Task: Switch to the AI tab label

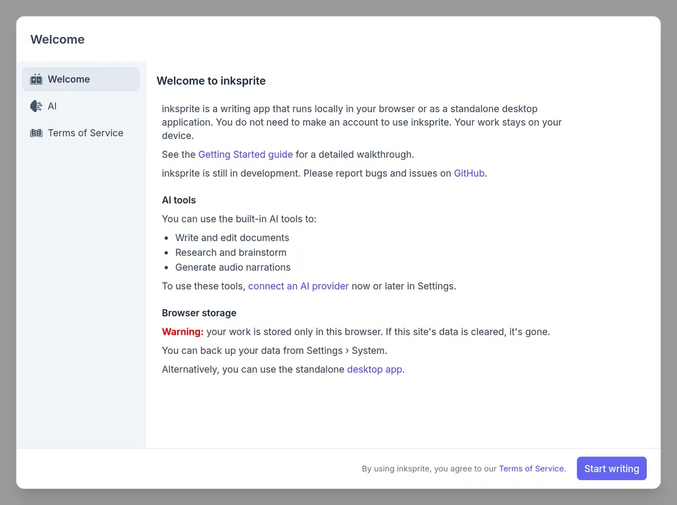Action: tap(52, 106)
